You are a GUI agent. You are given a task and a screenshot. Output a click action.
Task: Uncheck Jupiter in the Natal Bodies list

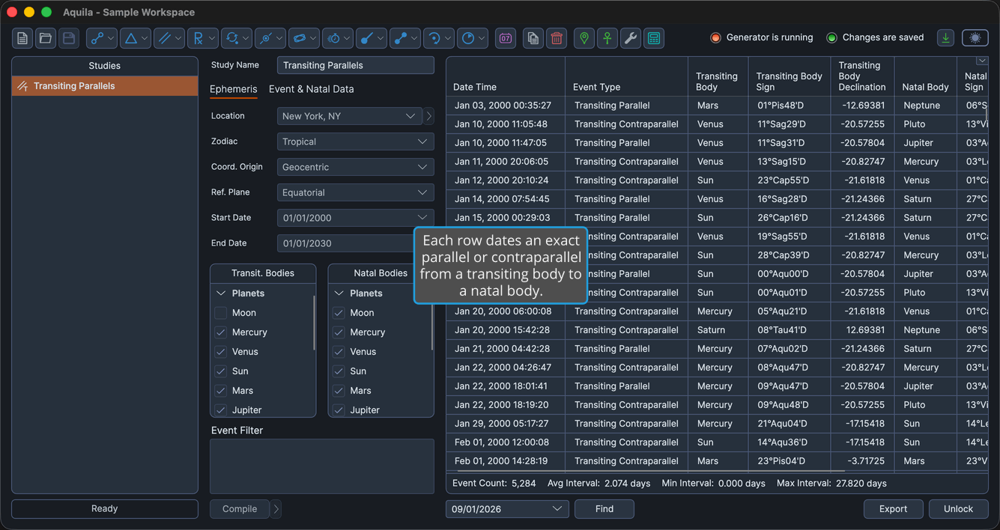[x=339, y=410]
